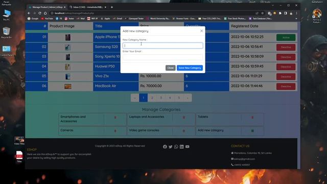327x184 pixels.
Task: Open the Twitter icon in the footer
Action: point(171,147)
